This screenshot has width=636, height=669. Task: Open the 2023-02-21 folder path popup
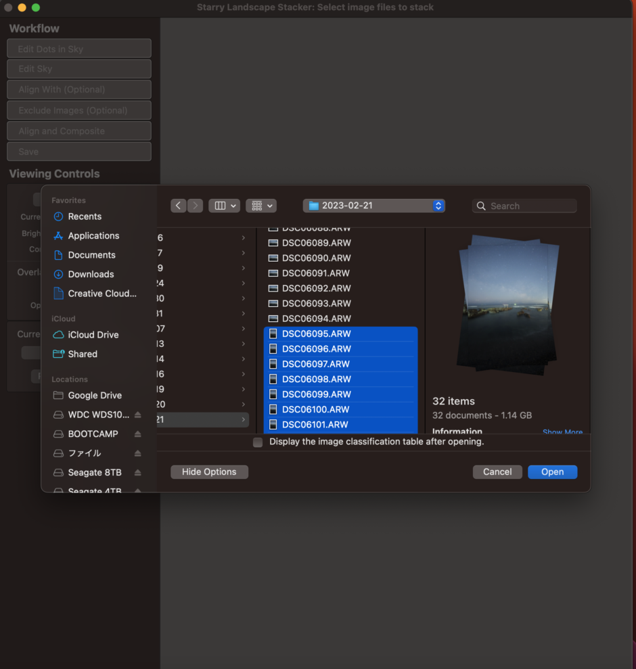[x=374, y=206]
